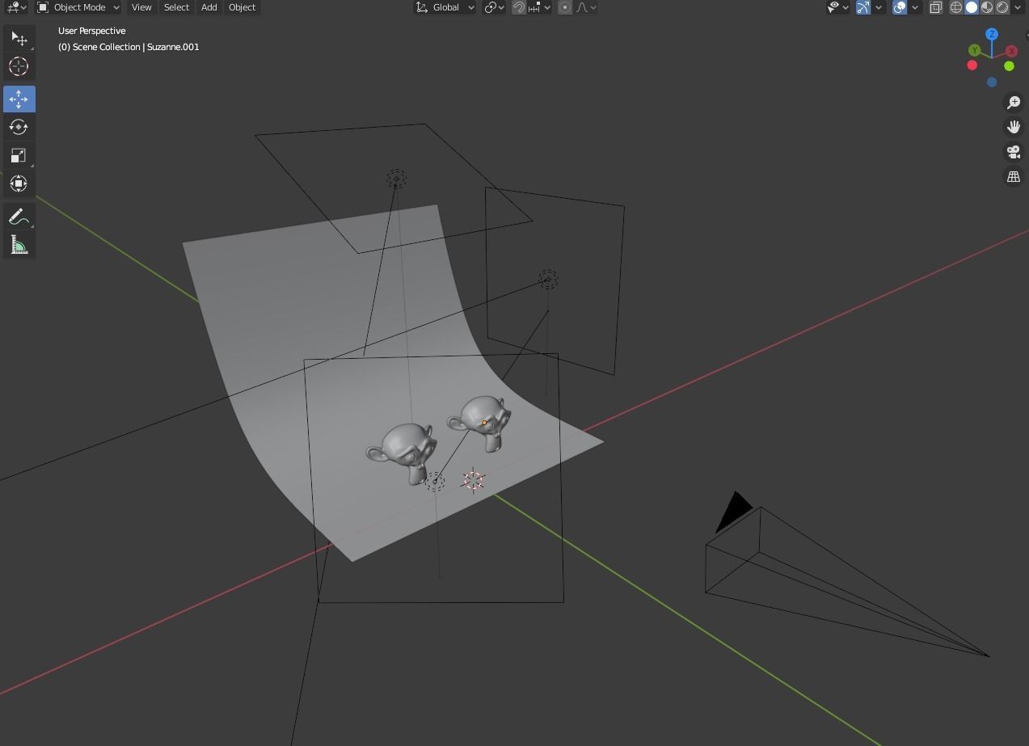Toggle show gizmos button
The image size is (1029, 746).
[x=863, y=7]
